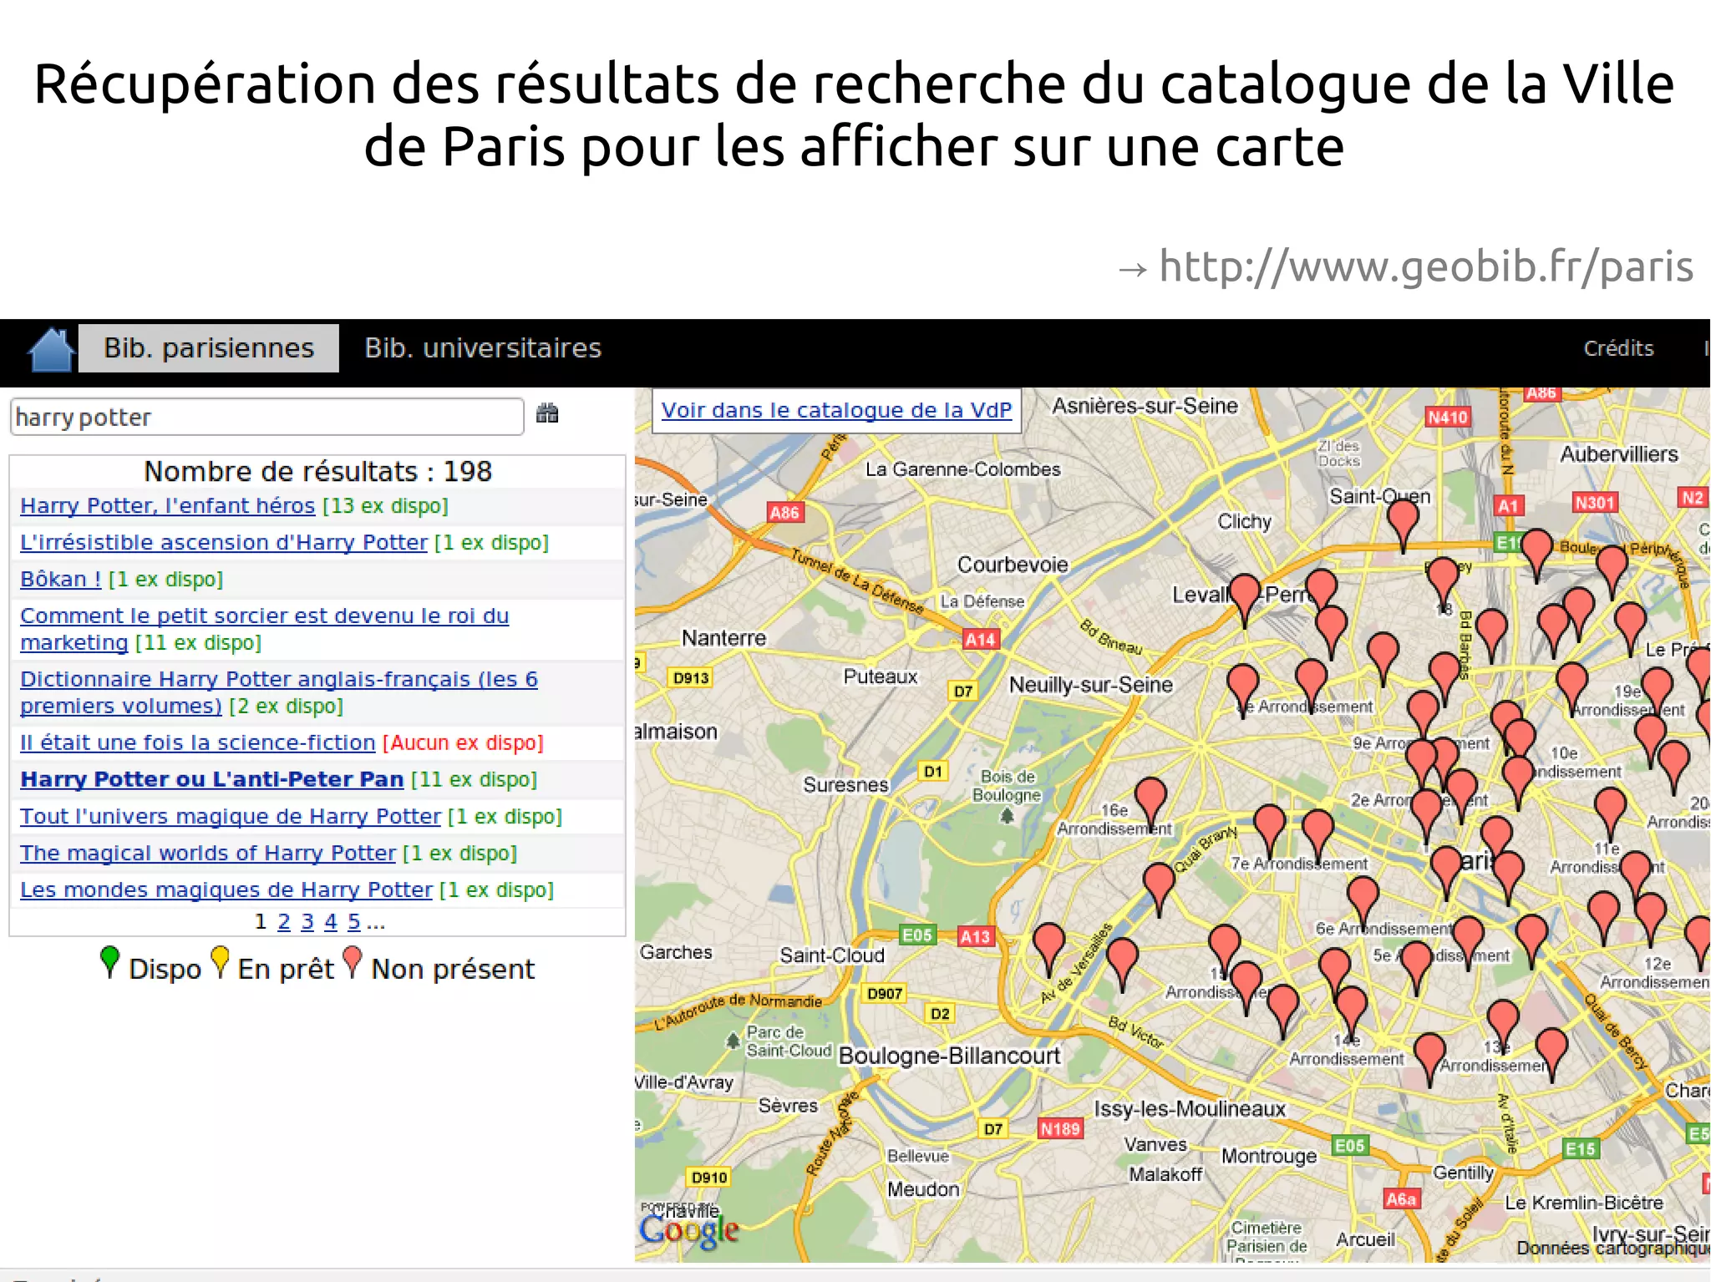Select the Bib. parisiennes tab
Image resolution: width=1711 pixels, height=1282 pixels.
pos(209,348)
